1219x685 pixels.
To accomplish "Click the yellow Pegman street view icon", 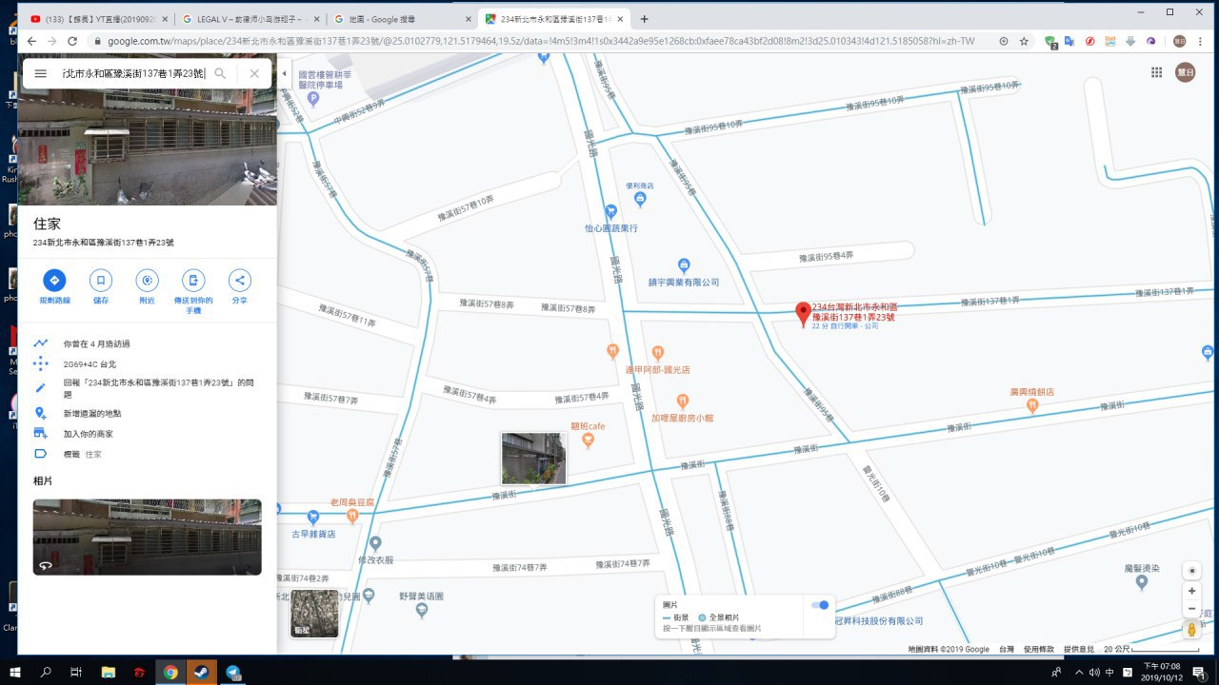I will coord(1191,630).
